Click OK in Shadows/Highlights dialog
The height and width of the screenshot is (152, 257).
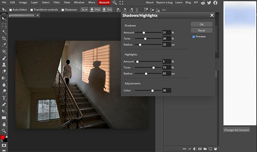tap(202, 24)
